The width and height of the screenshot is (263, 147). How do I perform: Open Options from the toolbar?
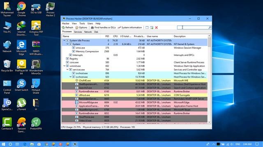[81, 27]
